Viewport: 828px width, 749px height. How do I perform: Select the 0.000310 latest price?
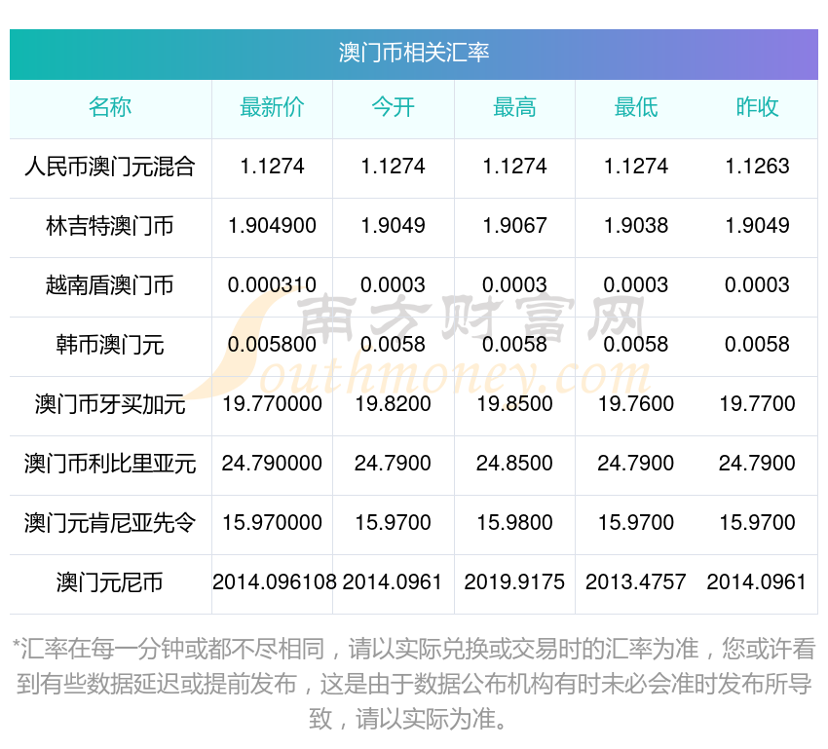click(272, 285)
